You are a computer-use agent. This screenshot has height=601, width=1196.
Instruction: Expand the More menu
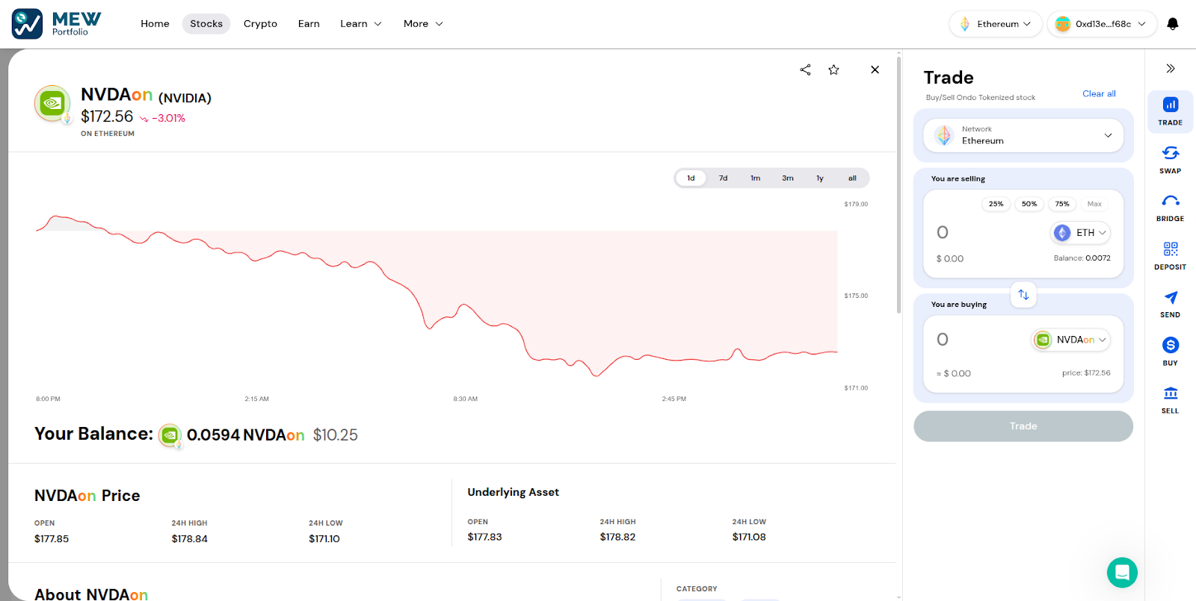pyautogui.click(x=423, y=24)
